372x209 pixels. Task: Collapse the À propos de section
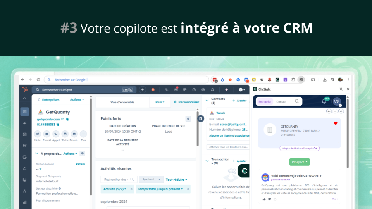coord(37,154)
